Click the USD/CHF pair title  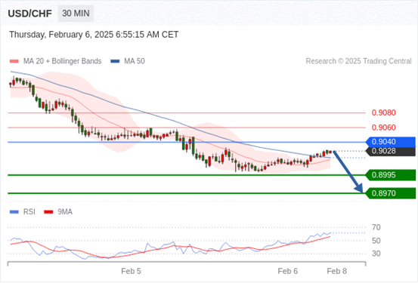(30, 14)
